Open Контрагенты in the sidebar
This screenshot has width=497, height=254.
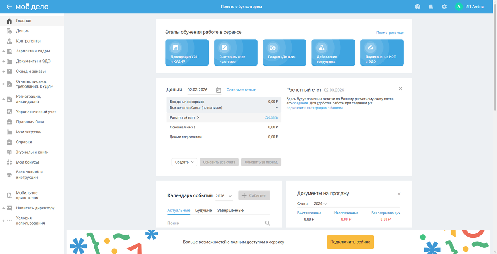[28, 41]
